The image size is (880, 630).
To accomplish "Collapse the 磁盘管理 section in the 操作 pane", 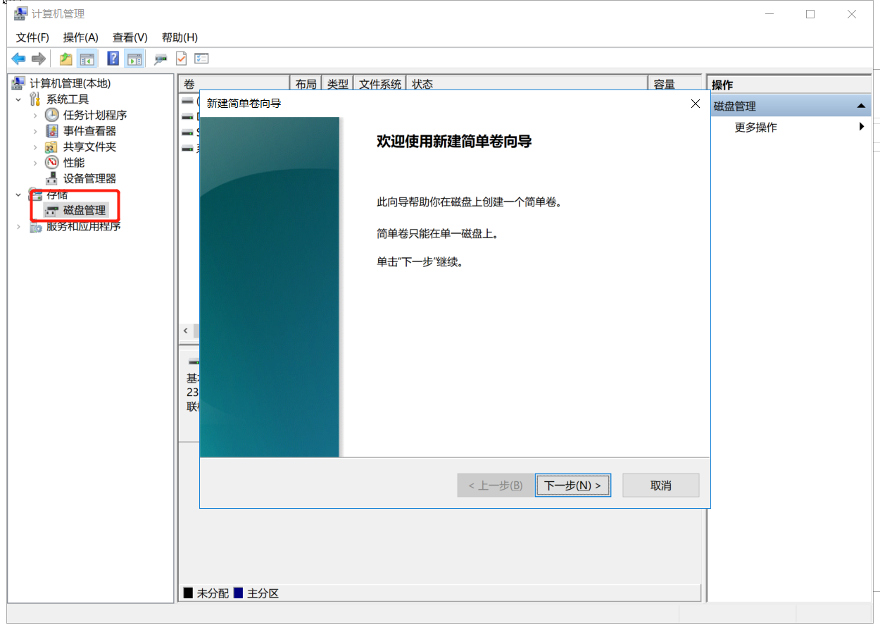I will pos(860,106).
